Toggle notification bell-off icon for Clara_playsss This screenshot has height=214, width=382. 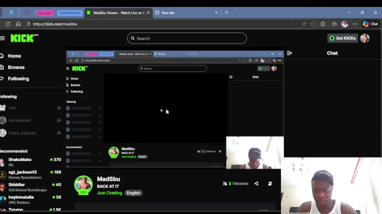click(59, 133)
